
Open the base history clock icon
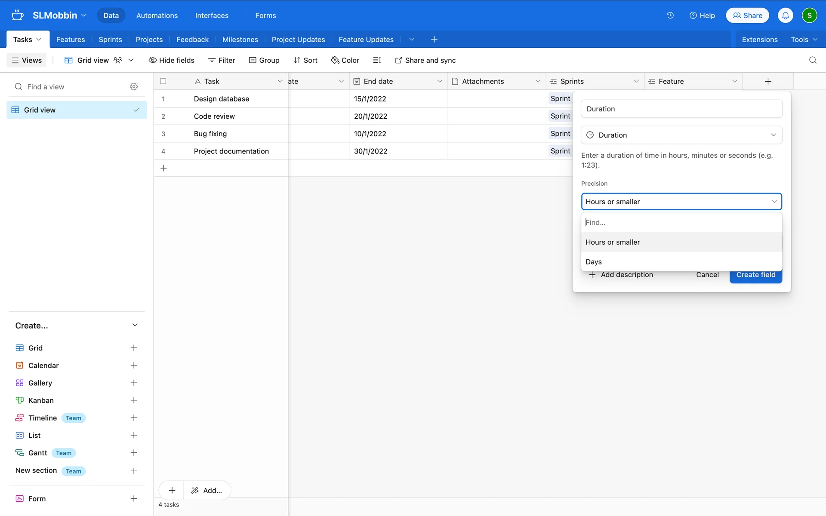(x=670, y=15)
